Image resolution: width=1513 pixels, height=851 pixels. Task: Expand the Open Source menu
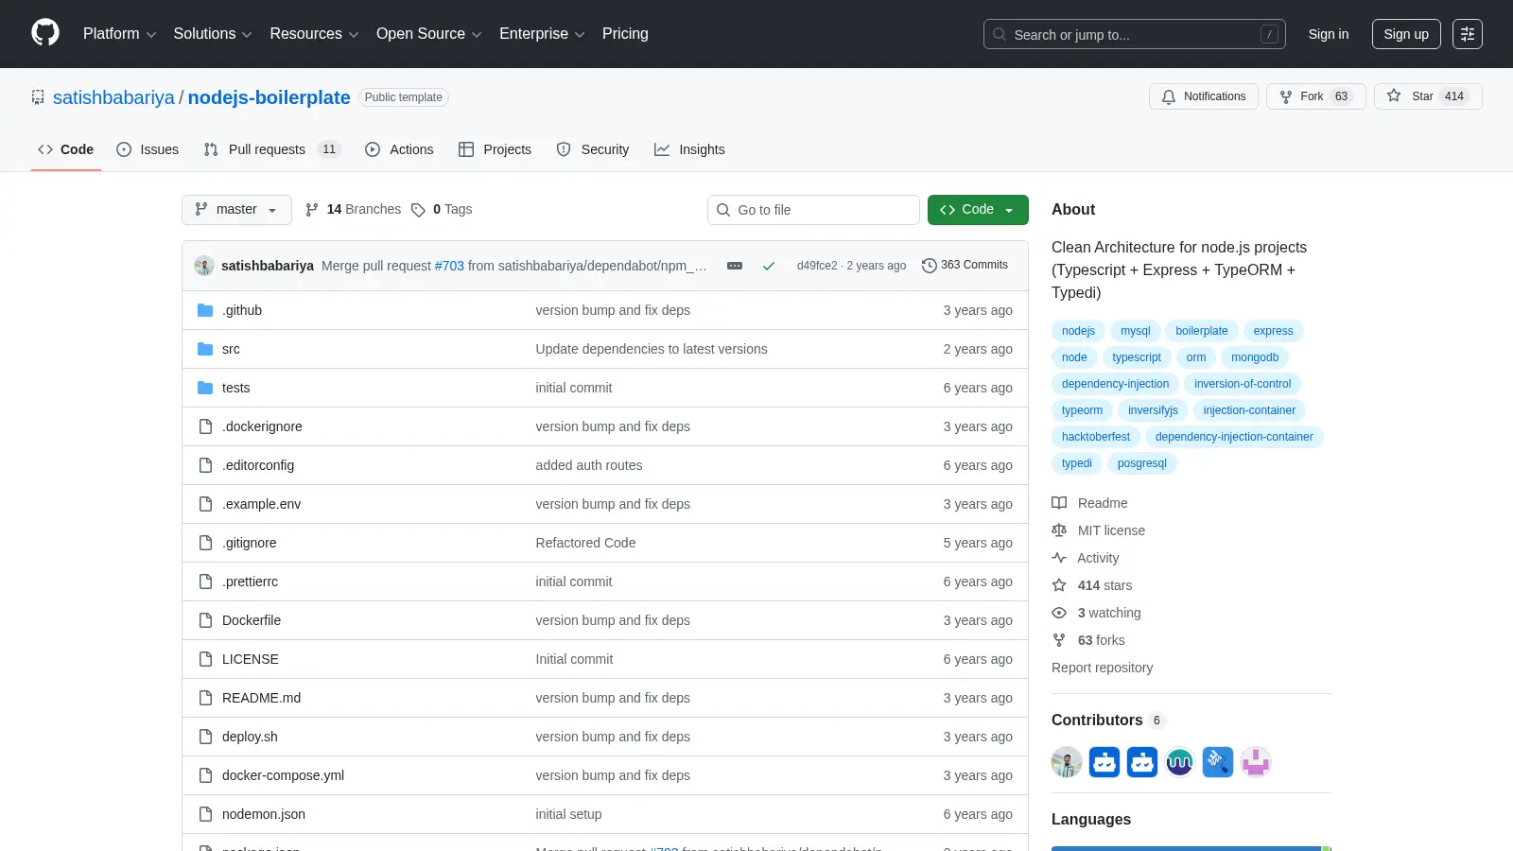point(429,34)
